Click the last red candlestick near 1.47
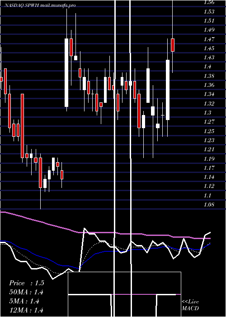This screenshot has width=226, height=317. click(x=173, y=45)
